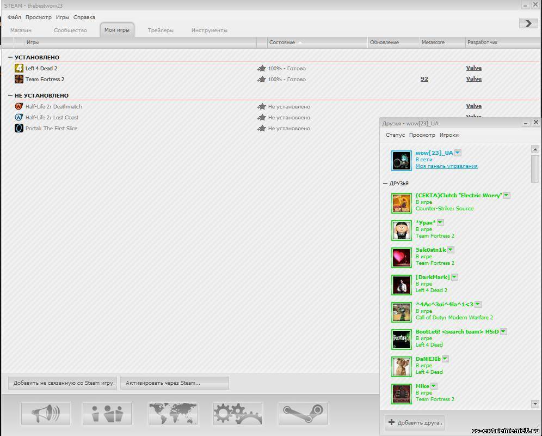Open the gears settings icon at bottom
The width and height of the screenshot is (542, 436).
(x=237, y=413)
